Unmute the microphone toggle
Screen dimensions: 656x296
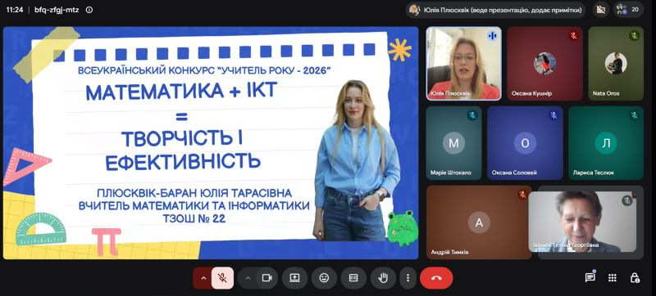tap(222, 278)
